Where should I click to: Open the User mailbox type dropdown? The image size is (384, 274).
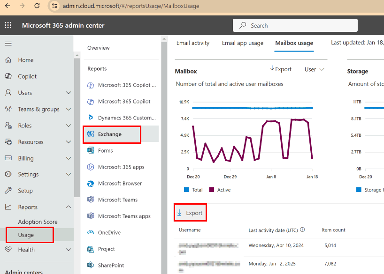pyautogui.click(x=315, y=69)
